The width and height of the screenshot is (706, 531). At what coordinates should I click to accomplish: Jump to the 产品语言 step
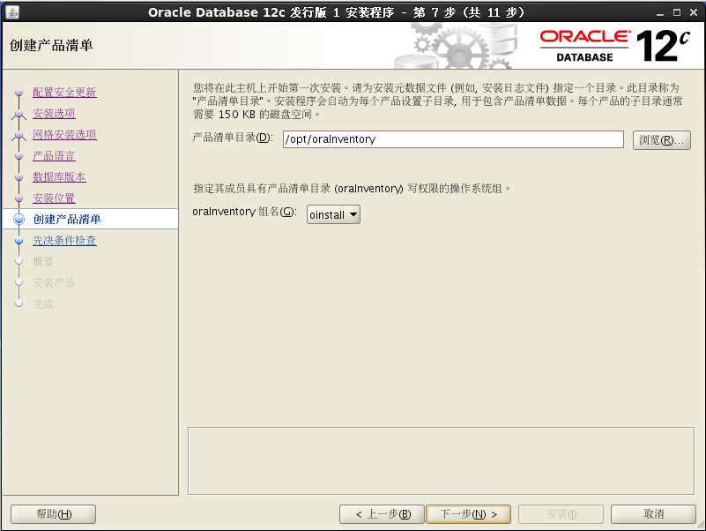[54, 156]
